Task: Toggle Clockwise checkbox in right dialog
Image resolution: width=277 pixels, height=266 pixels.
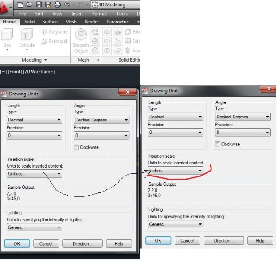Action: (x=218, y=144)
